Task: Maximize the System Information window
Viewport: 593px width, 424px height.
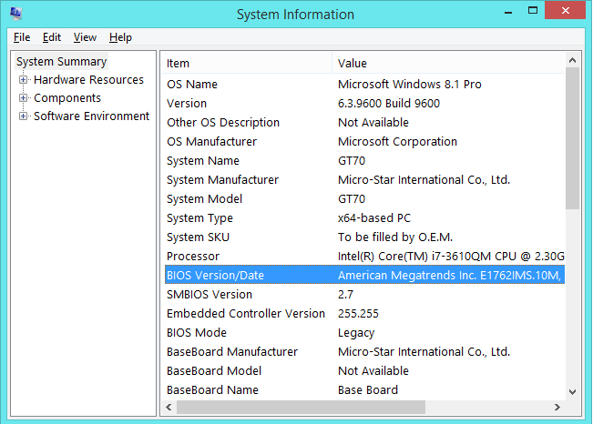Action: pyautogui.click(x=533, y=11)
